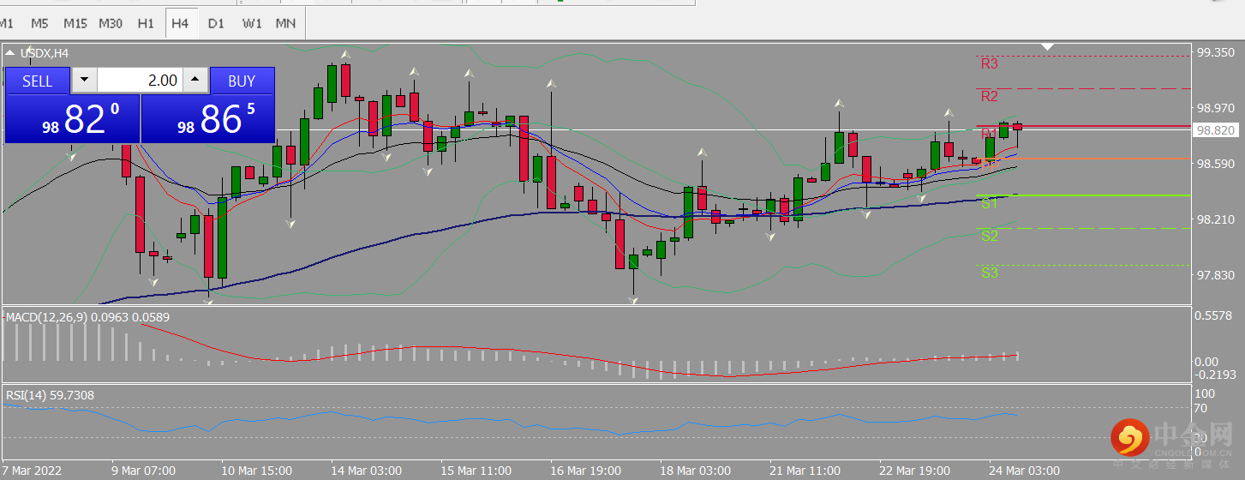Click the 2.00 volume input field
Image resolution: width=1245 pixels, height=480 pixels.
click(x=141, y=81)
